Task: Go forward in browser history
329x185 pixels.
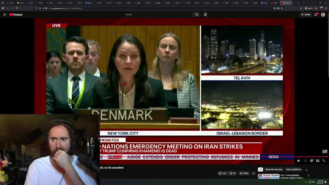Action: (x=12, y=8)
